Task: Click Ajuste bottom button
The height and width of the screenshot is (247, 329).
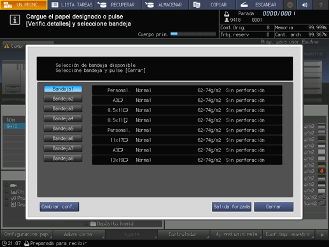Action: tap(132, 234)
